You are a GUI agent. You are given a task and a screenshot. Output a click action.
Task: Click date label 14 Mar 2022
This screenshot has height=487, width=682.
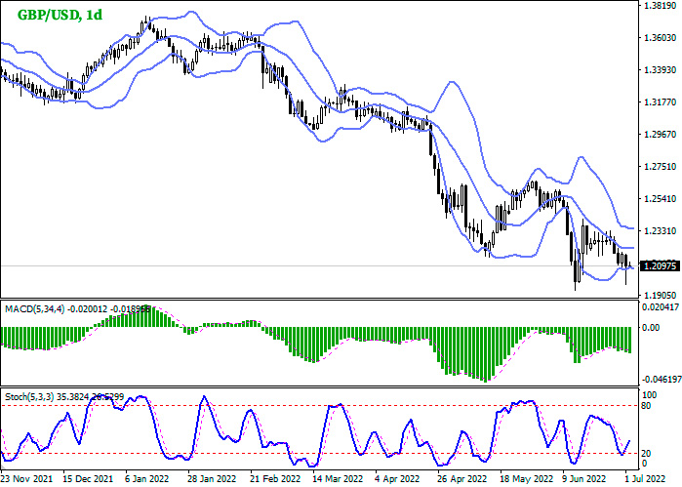coord(338,479)
